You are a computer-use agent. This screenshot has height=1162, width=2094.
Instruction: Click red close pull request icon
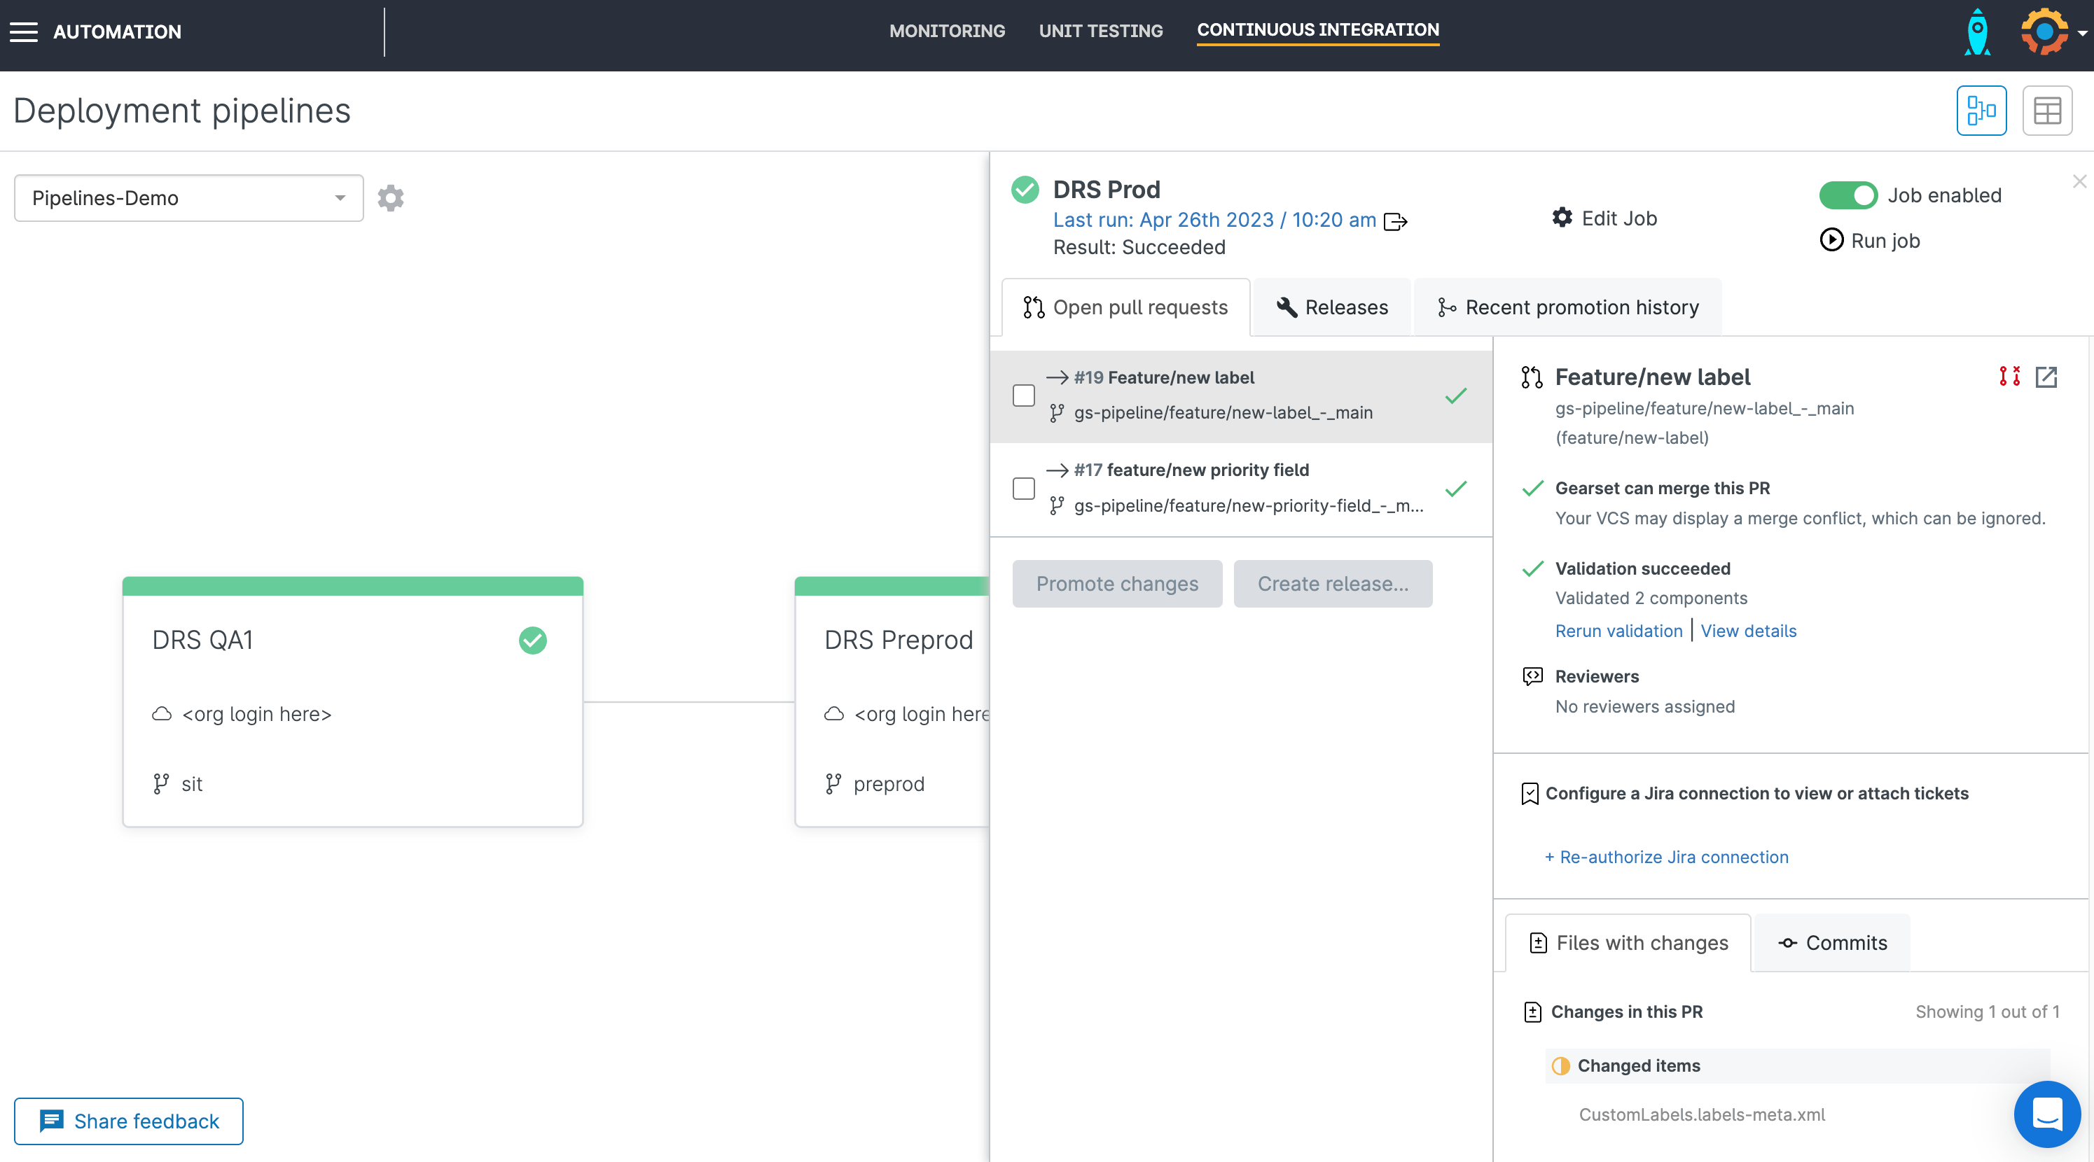tap(2009, 376)
